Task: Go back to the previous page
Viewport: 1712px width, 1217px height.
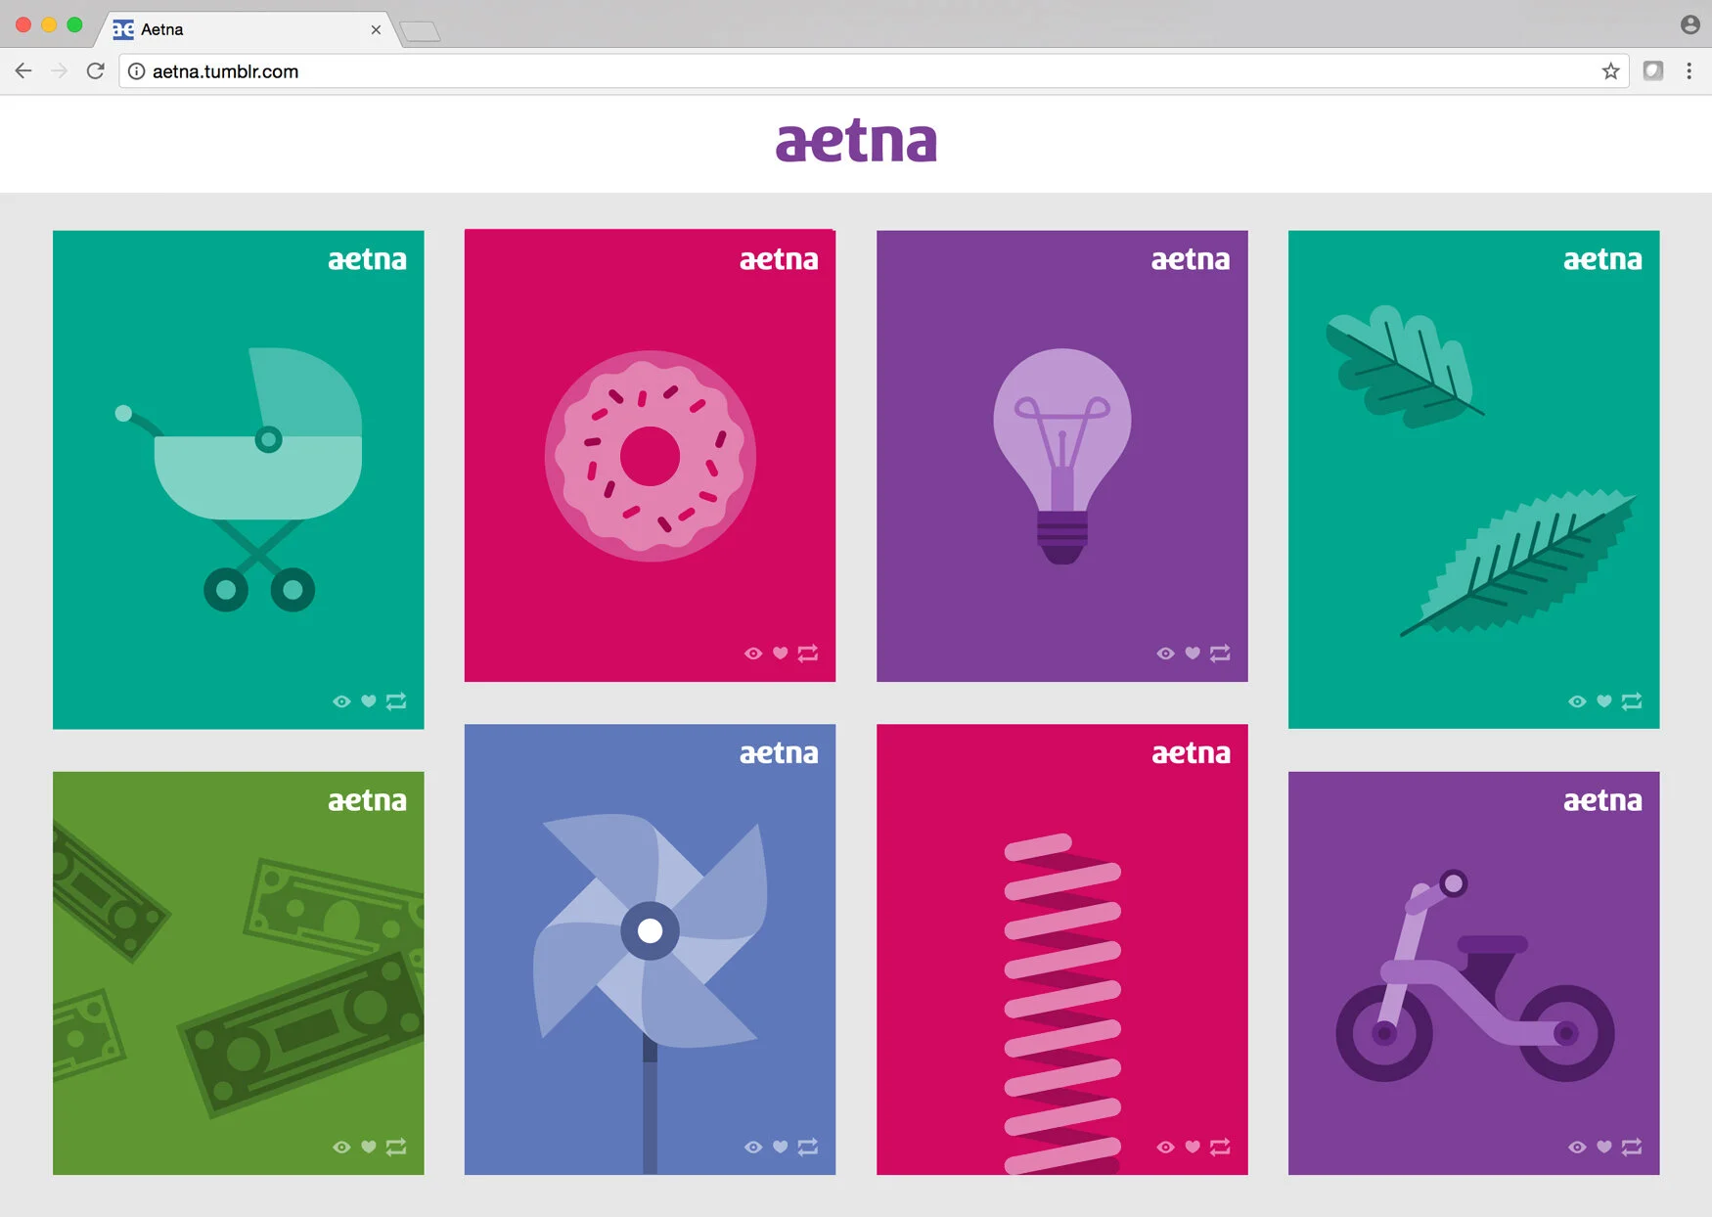Action: click(x=23, y=70)
